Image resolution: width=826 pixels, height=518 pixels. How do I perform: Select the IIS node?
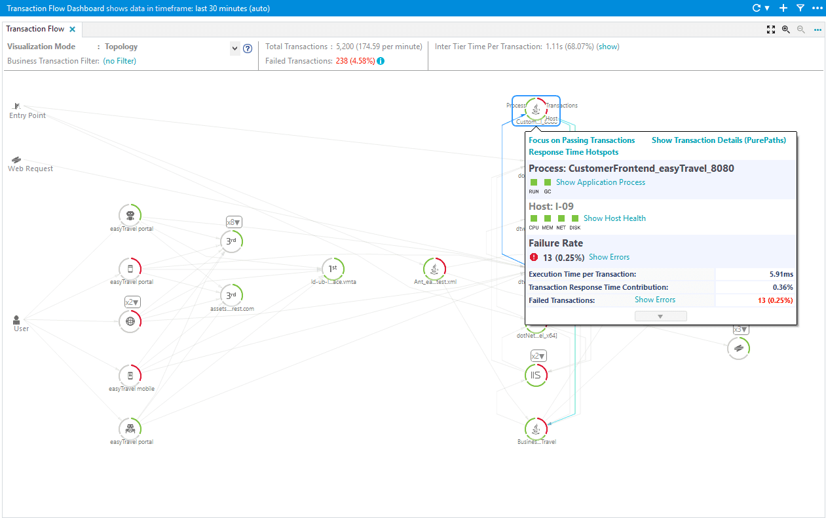coord(536,375)
